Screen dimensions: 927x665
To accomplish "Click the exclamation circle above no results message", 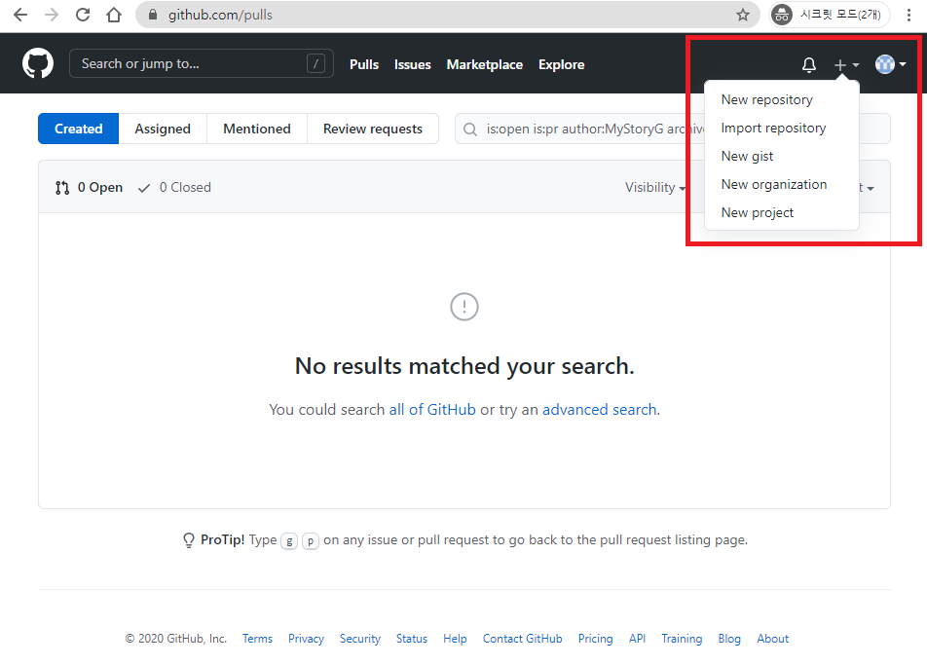I will pyautogui.click(x=464, y=307).
